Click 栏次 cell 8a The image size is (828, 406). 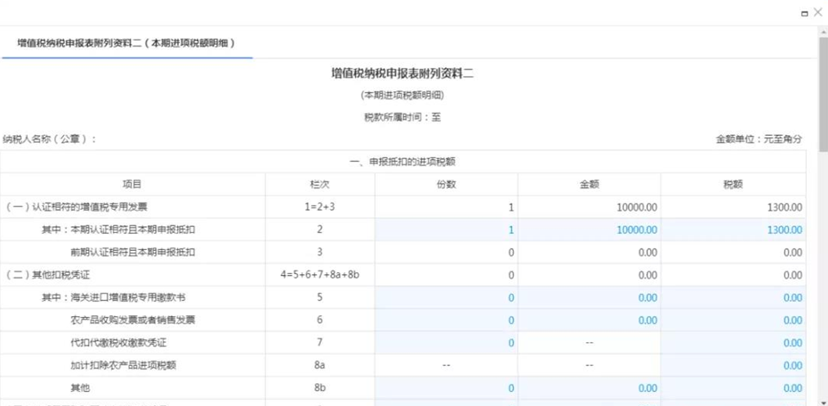[320, 366]
